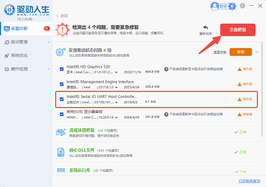Uncheck Intel(R) HD Graphics 530
Image resolution: width=266 pixels, height=187 pixels.
(x=62, y=69)
